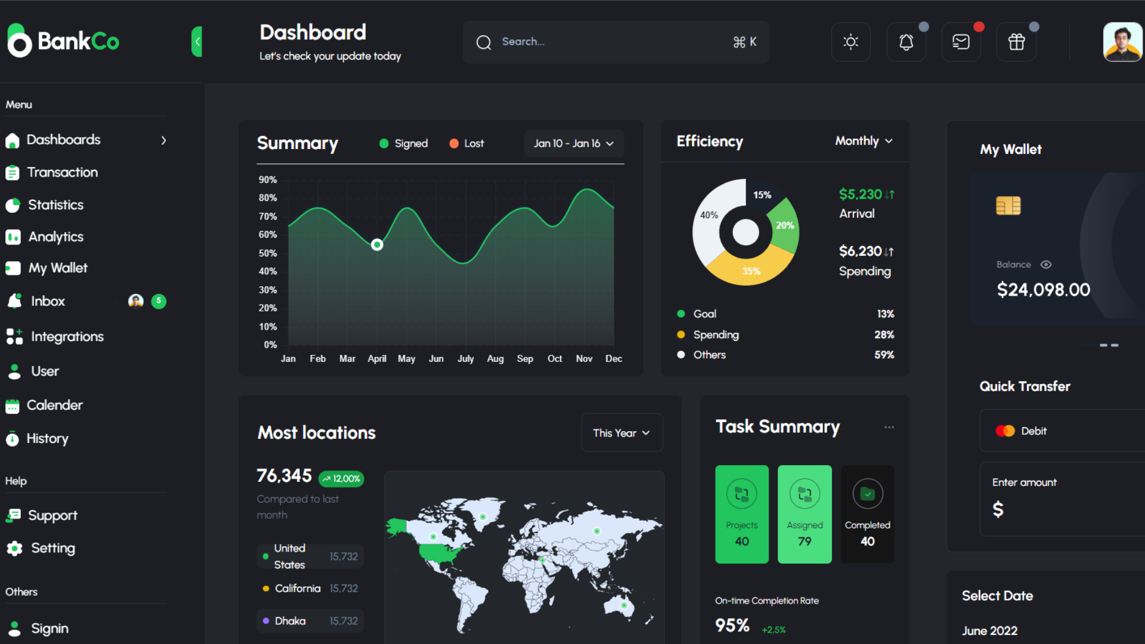Collapse sidebar with green arrow button
The width and height of the screenshot is (1145, 644).
[197, 42]
